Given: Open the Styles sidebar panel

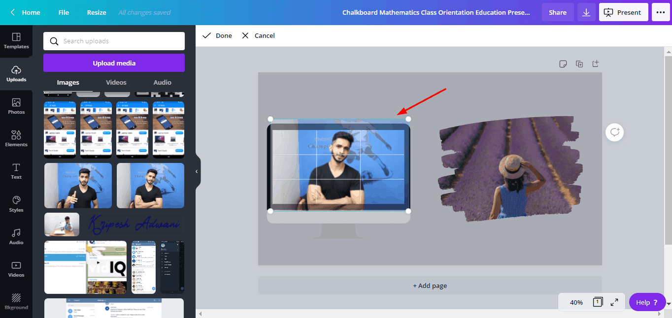Looking at the screenshot, I should pos(16,204).
